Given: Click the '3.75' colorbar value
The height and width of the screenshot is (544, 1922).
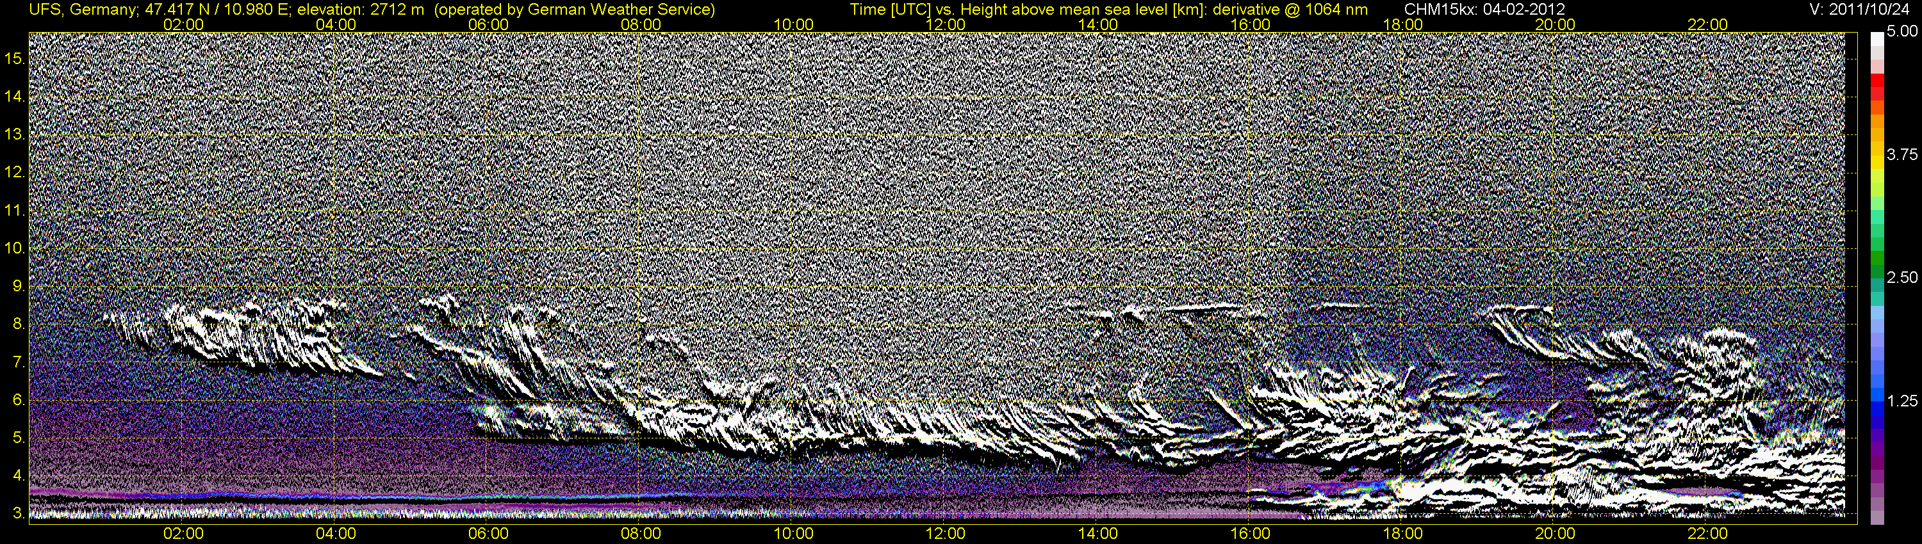Looking at the screenshot, I should click(1902, 154).
